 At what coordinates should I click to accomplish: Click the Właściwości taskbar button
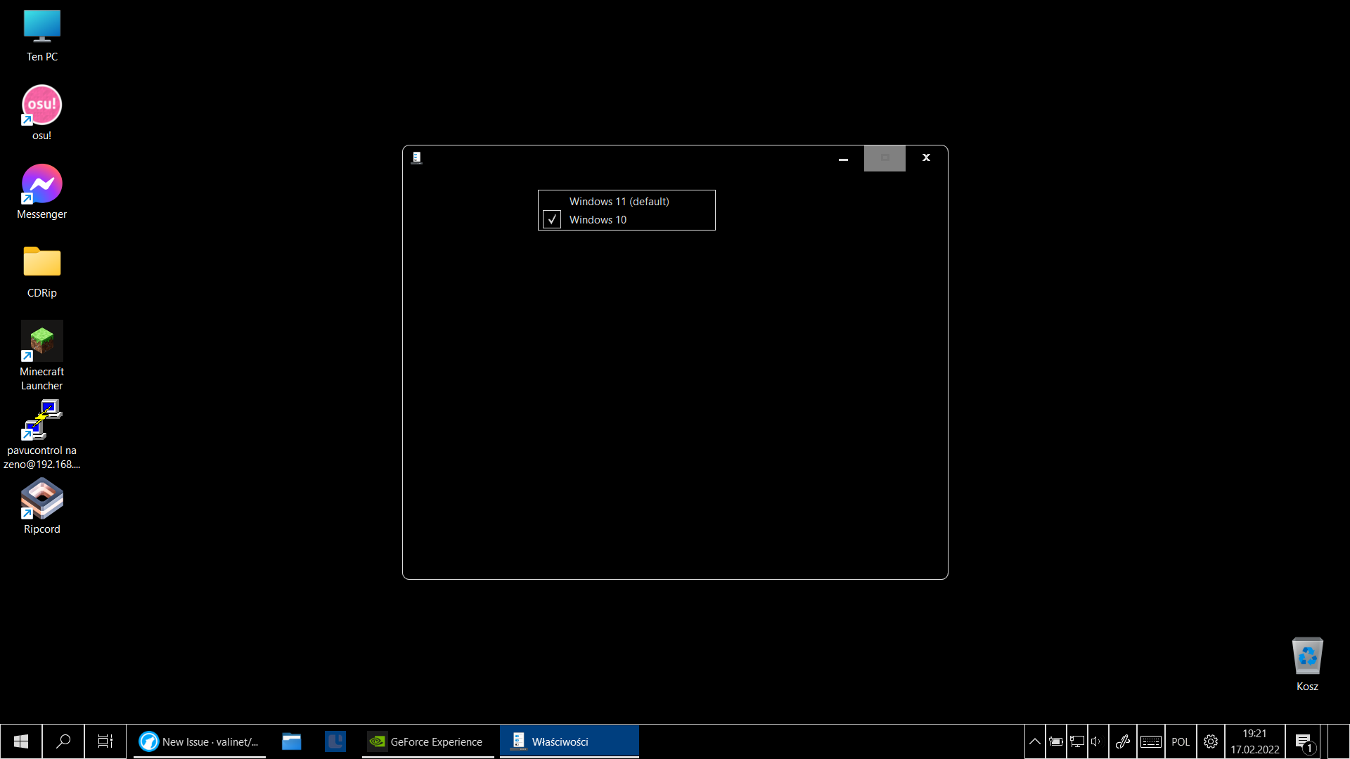pos(570,741)
